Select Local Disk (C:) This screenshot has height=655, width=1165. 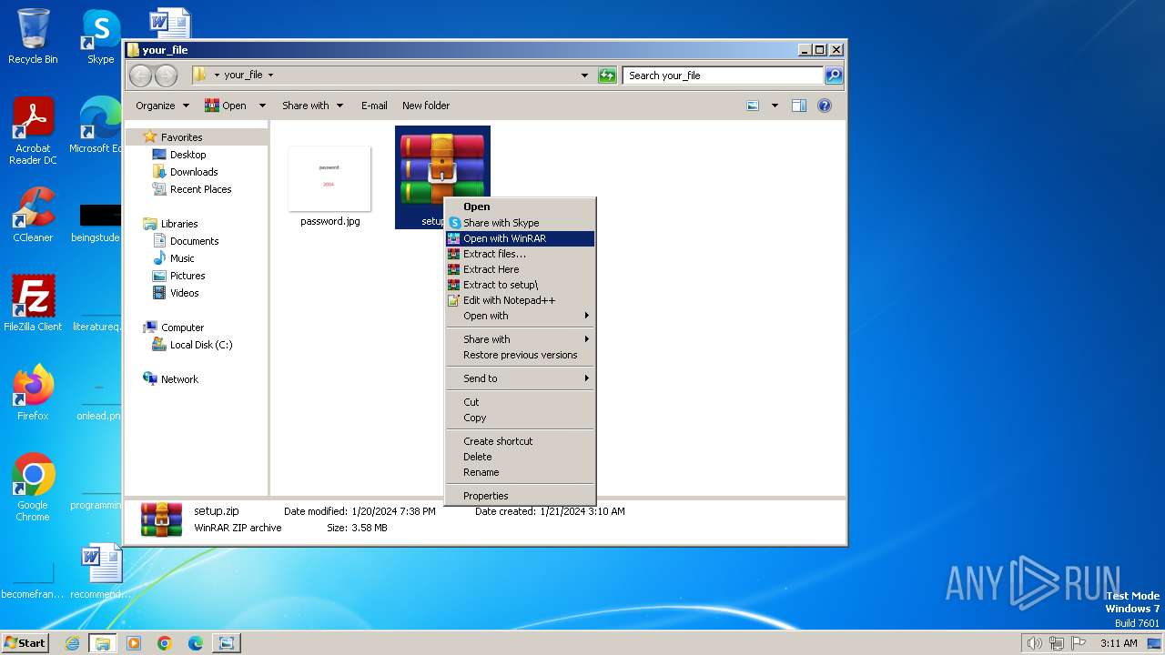coord(200,345)
